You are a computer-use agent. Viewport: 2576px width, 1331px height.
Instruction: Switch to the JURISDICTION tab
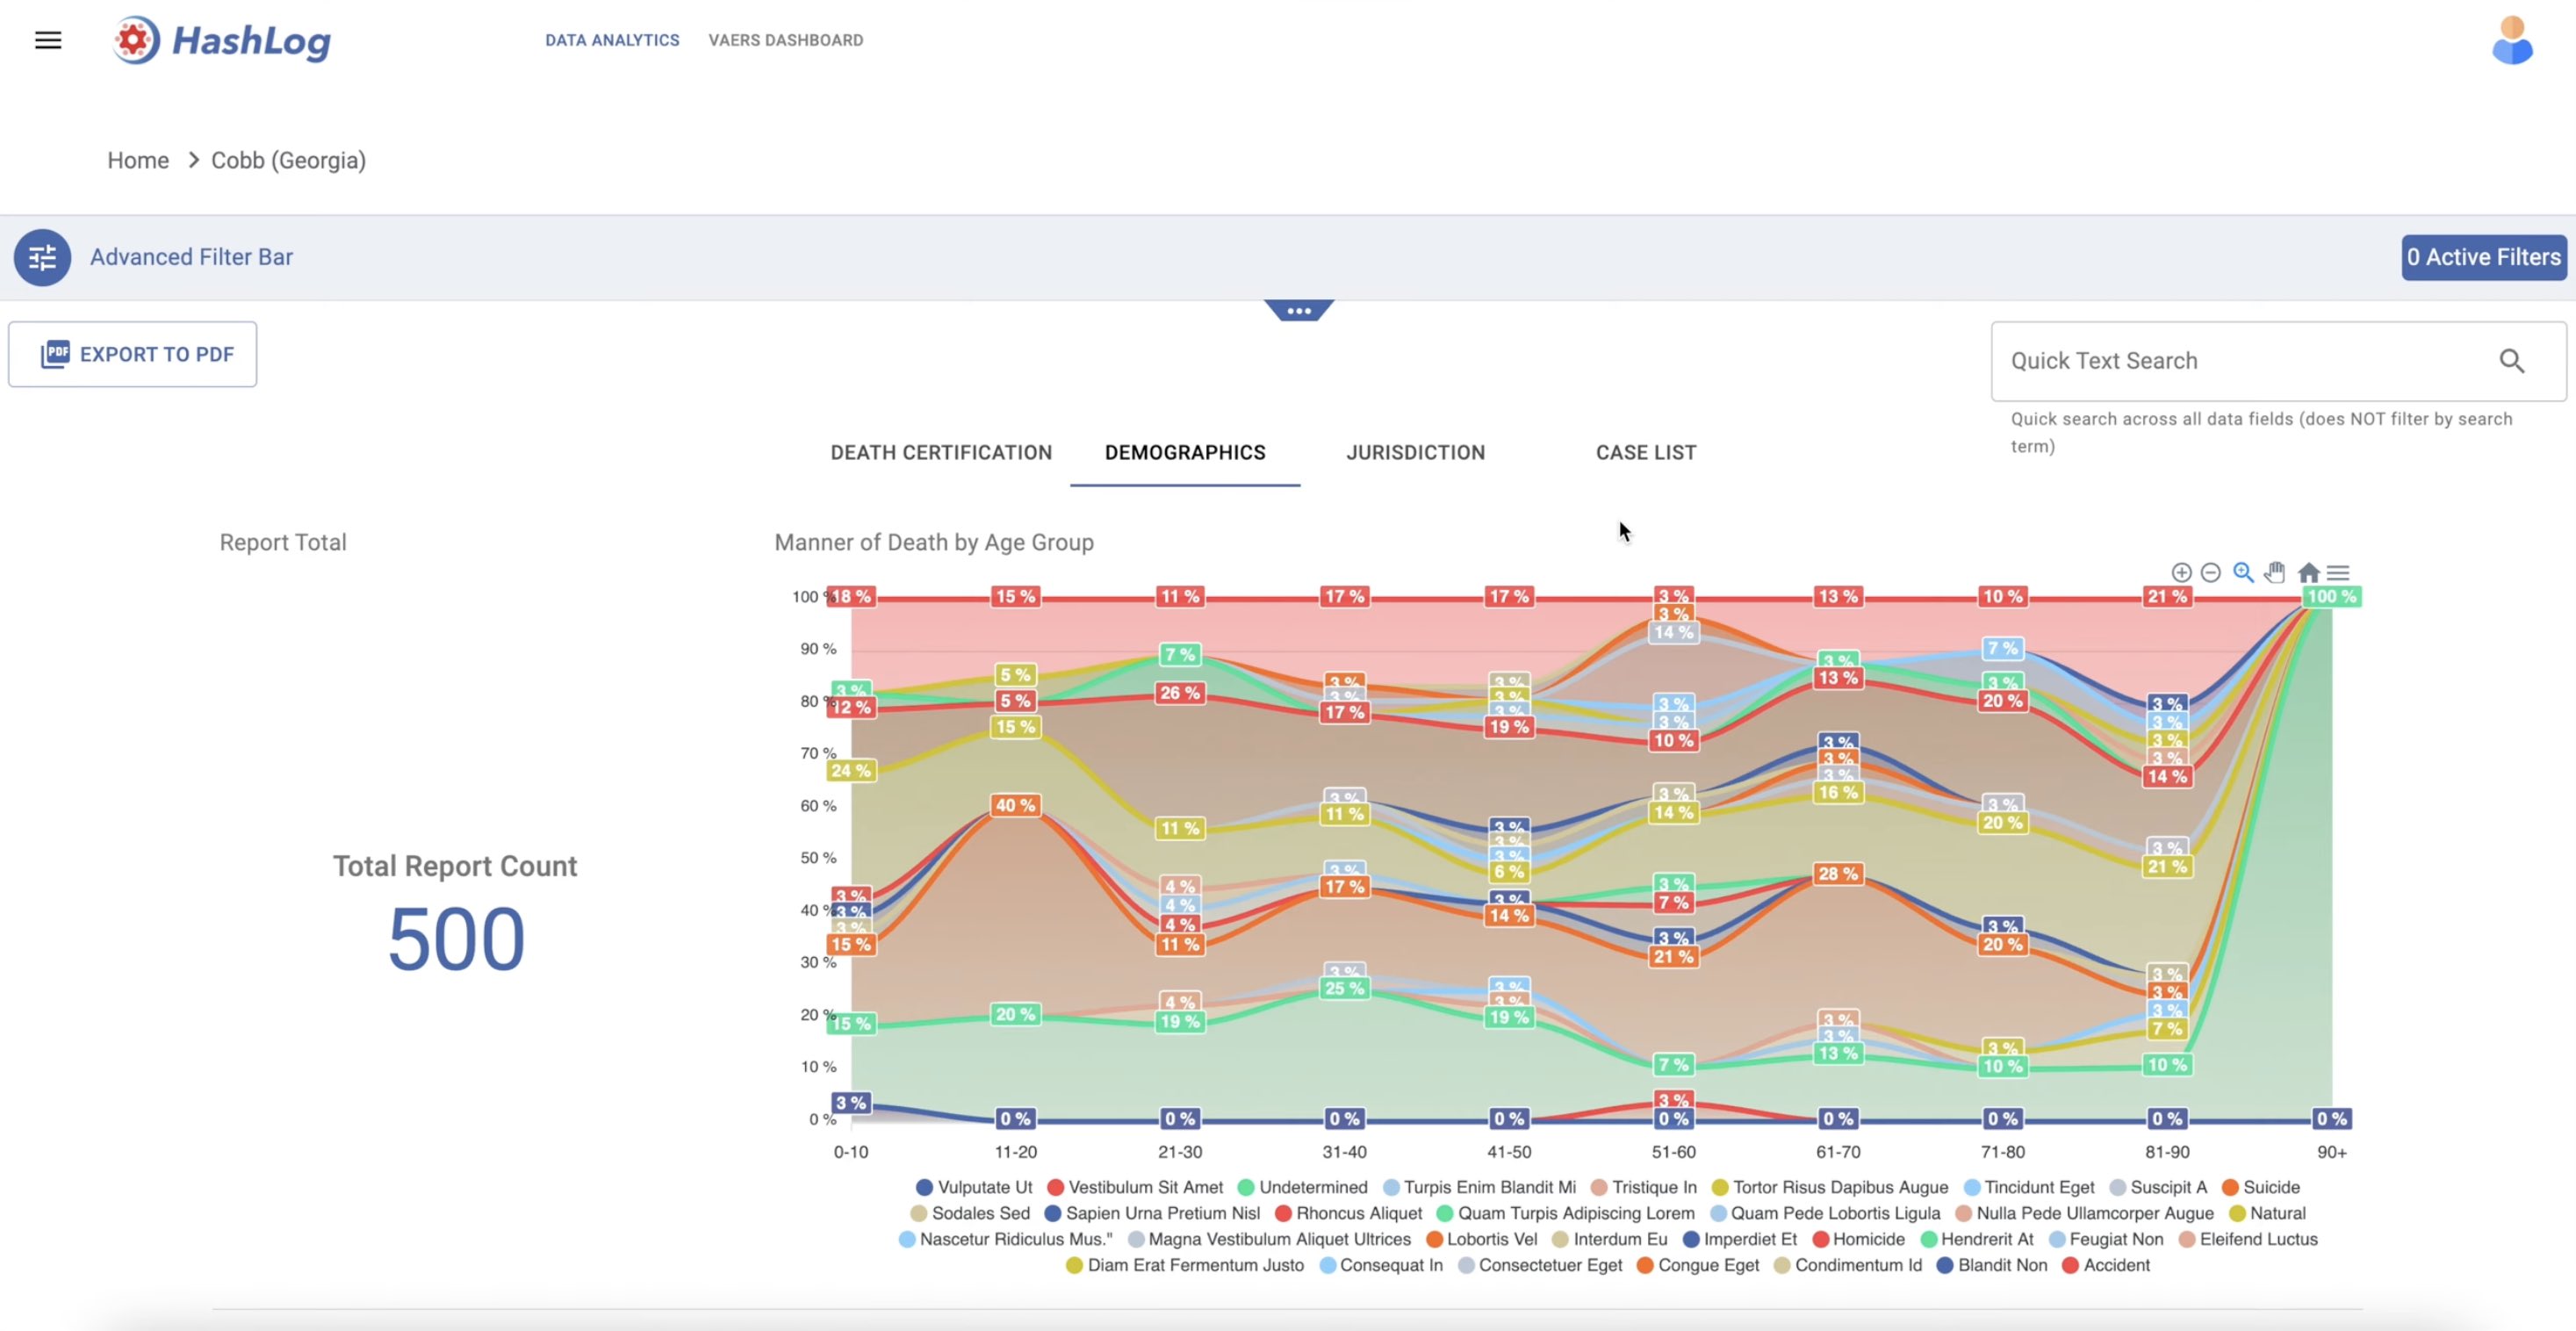[1415, 452]
